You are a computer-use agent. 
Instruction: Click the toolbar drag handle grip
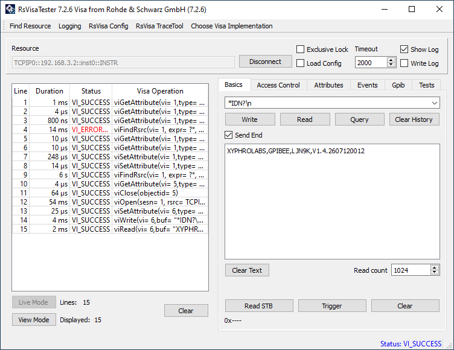[4, 26]
